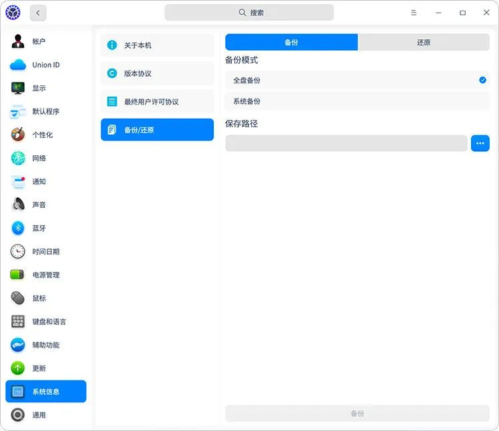
Task: Open the 默认程序 default programs icon
Action: coord(18,111)
